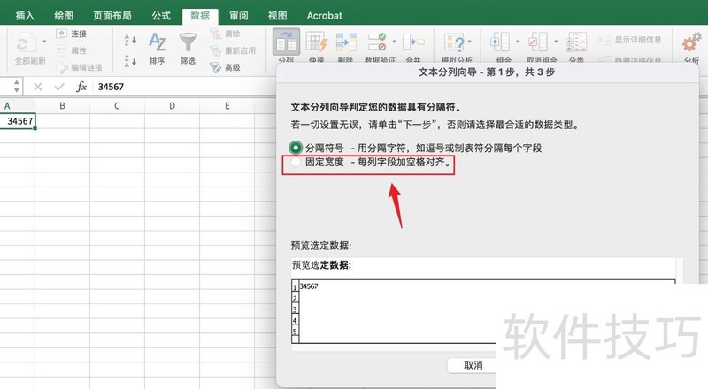Click the Text to Columns (分列) icon
The height and width of the screenshot is (389, 708).
(x=286, y=42)
